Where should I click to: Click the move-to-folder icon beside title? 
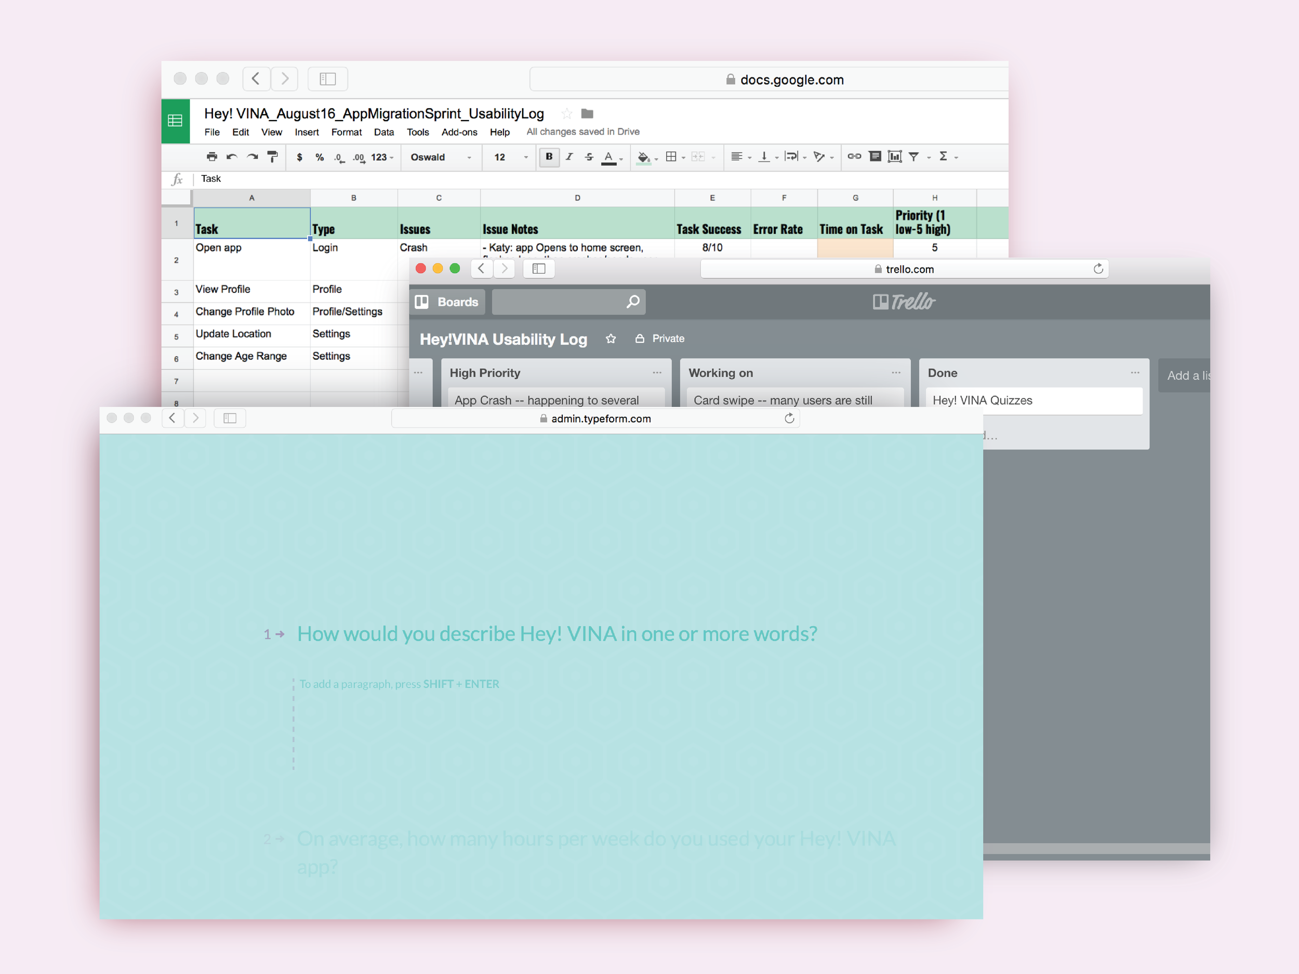587,113
